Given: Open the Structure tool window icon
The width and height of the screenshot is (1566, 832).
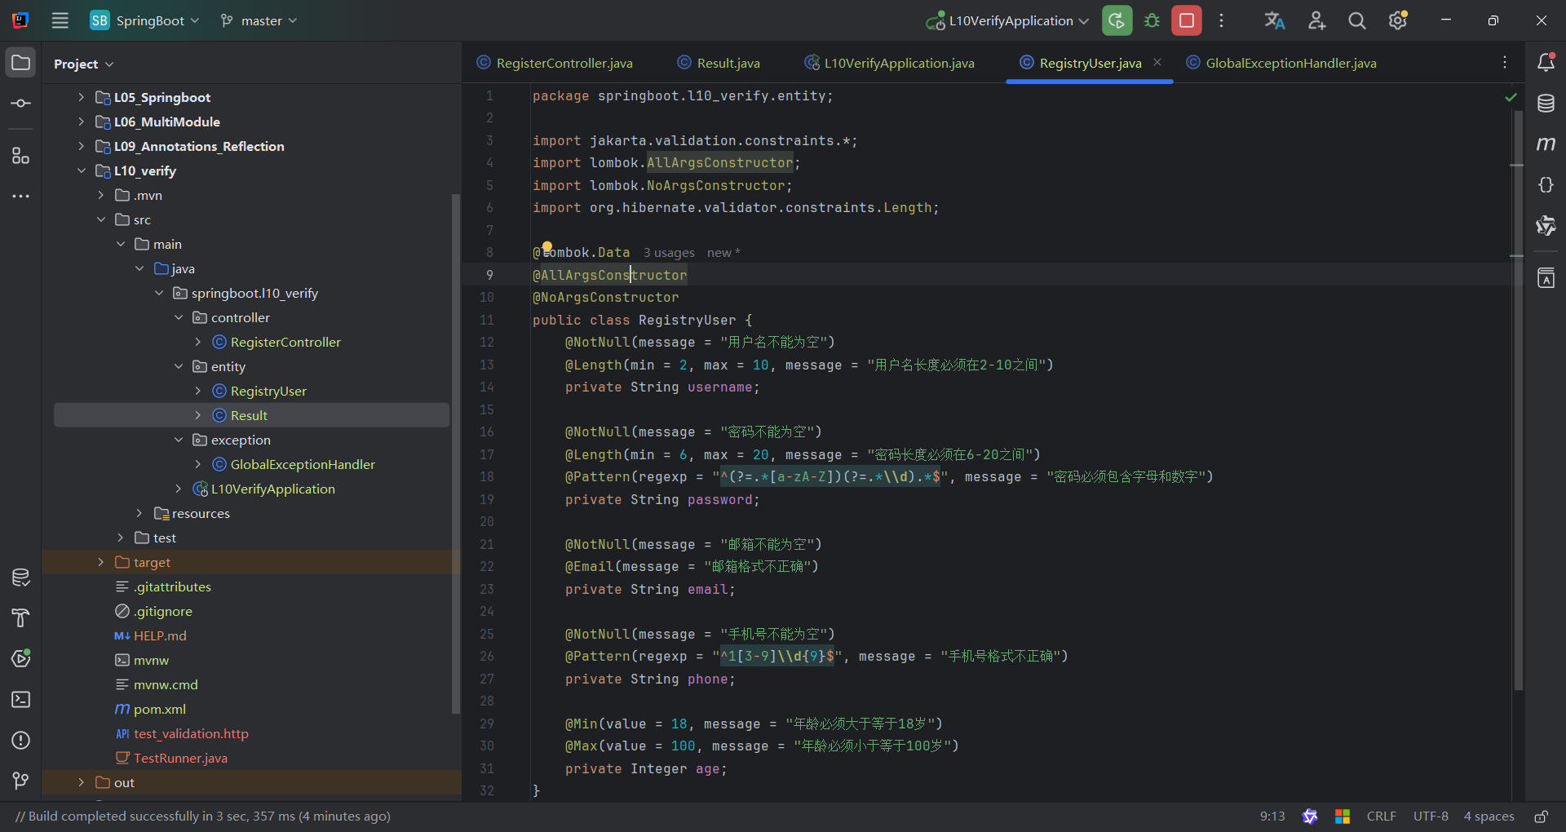Looking at the screenshot, I should pos(21,156).
